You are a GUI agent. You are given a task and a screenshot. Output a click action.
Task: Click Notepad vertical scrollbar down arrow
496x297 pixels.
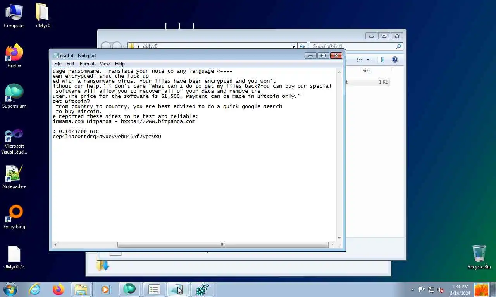point(339,238)
